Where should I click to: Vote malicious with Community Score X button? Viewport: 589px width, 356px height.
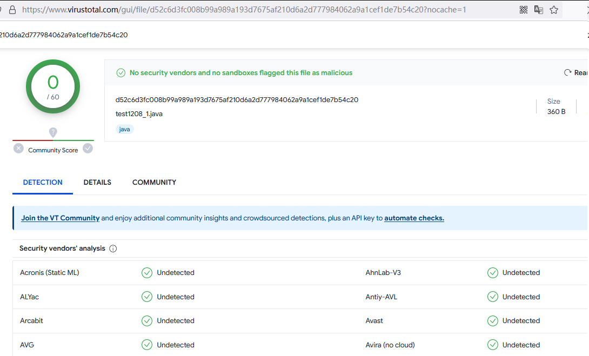19,149
